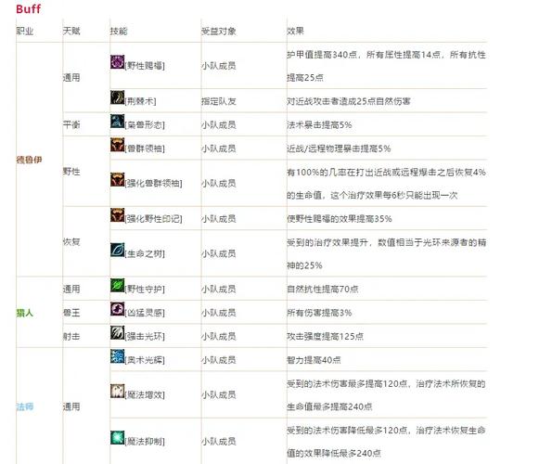The width and height of the screenshot is (539, 464).
Task: Click the red Buff heading
Action: coord(28,9)
